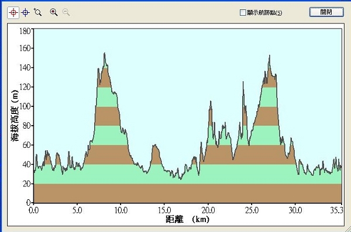Click the 10.0 distance axis label
Image resolution: width=351 pixels, height=232 pixels.
coord(121,210)
